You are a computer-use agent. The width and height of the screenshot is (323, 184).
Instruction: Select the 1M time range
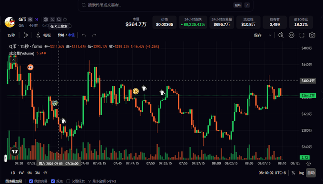[x=29, y=173]
